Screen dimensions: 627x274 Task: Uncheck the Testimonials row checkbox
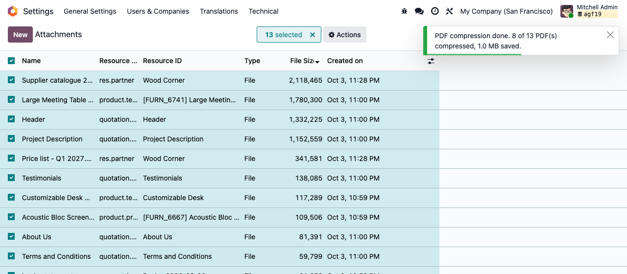tap(11, 178)
